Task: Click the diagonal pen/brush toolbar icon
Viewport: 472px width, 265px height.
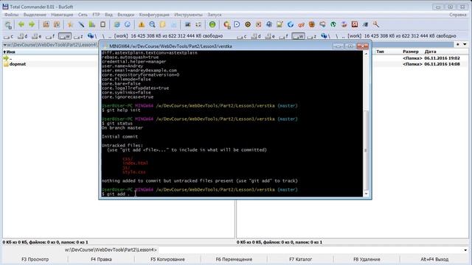Action: click(81, 24)
